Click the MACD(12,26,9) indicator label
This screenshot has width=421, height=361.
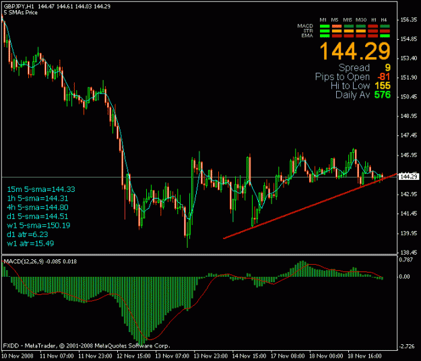[24, 261]
